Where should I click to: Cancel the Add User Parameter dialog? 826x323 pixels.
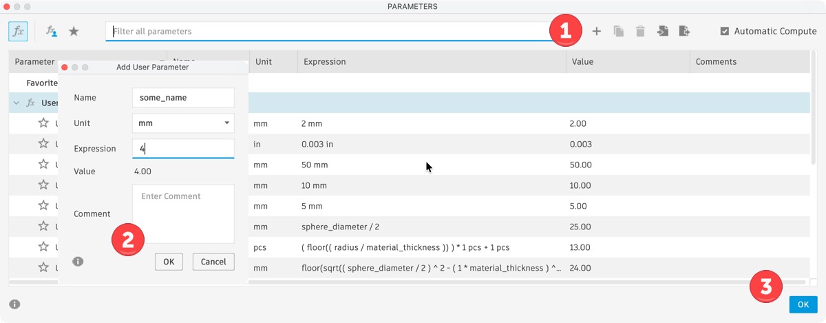tap(213, 262)
